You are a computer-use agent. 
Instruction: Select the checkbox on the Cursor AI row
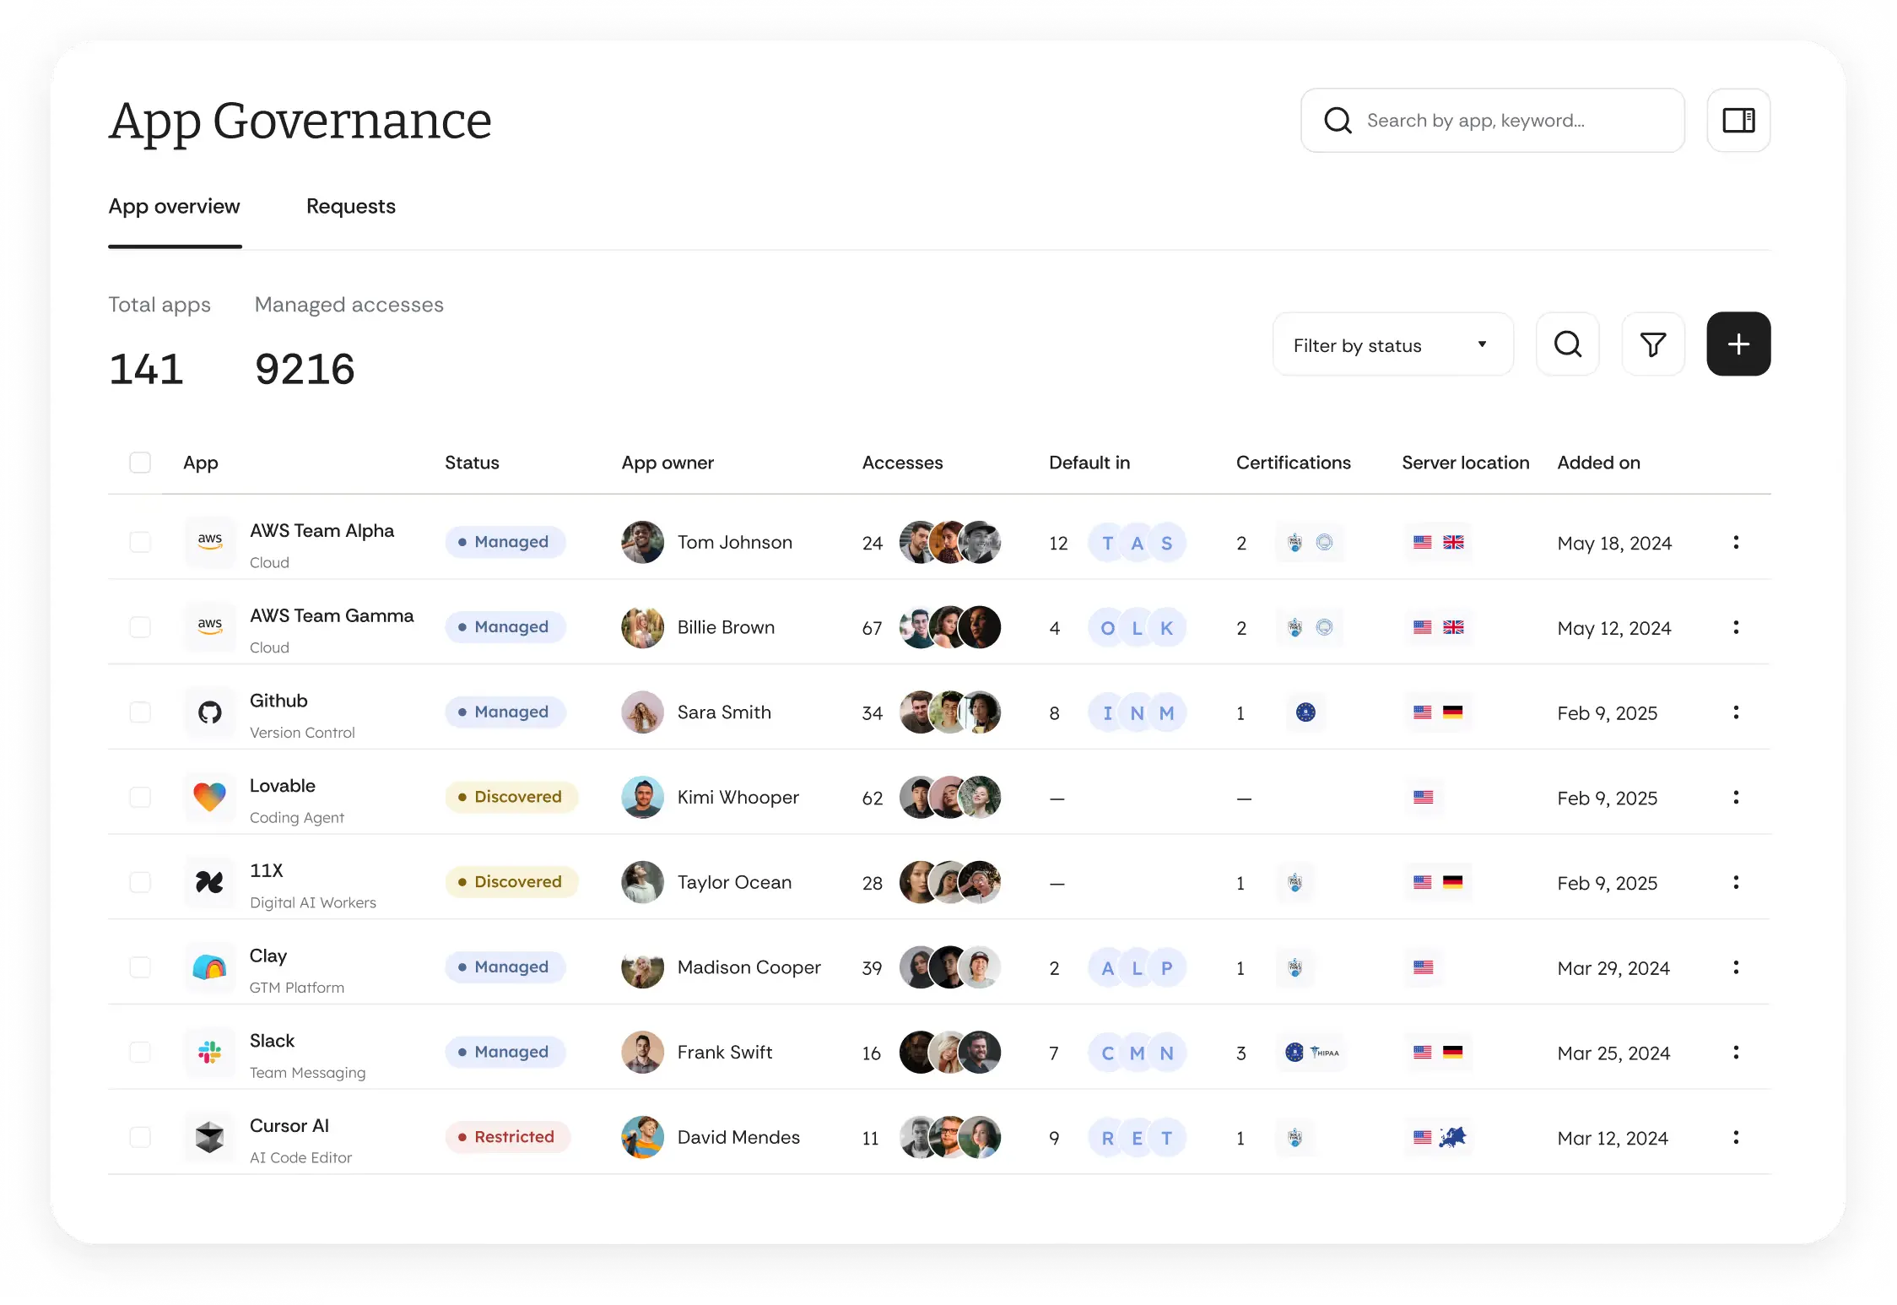(140, 1136)
